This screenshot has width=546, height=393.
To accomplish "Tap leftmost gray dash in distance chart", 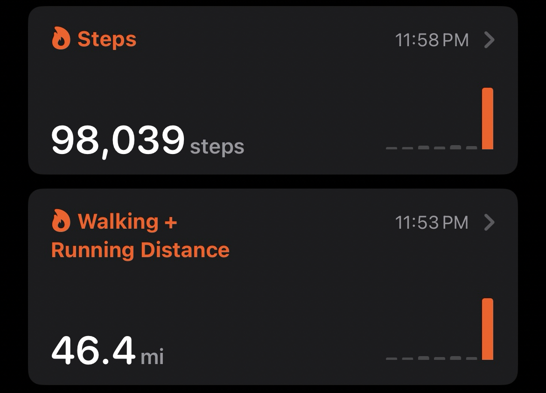I will [392, 358].
